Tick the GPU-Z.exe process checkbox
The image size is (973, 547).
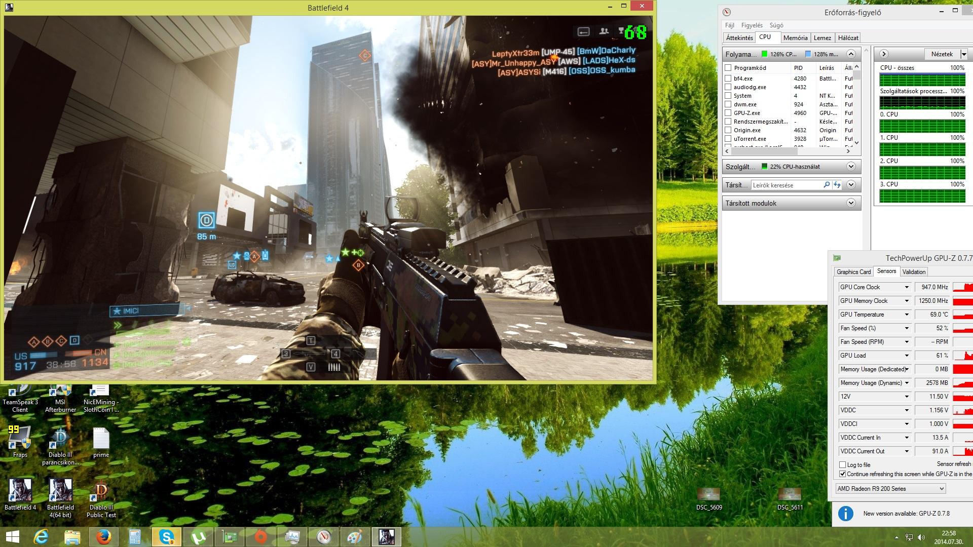(728, 113)
